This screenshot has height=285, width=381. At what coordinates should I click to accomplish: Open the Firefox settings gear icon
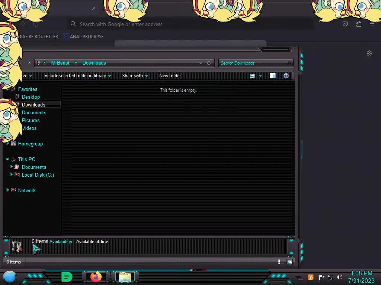click(x=369, y=53)
